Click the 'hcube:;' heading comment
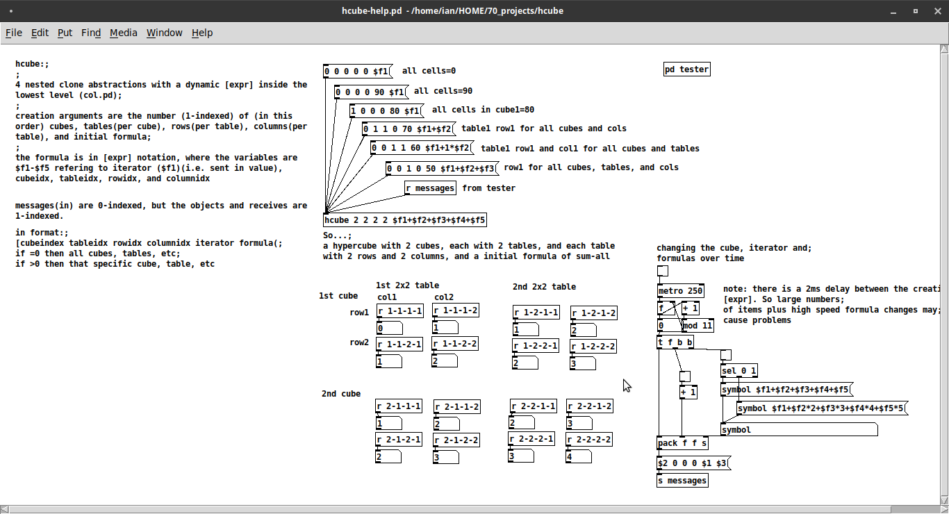Image resolution: width=949 pixels, height=514 pixels. click(33, 64)
